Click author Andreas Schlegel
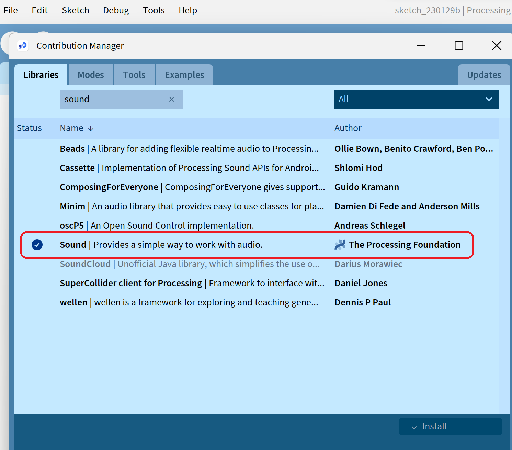 point(370,226)
